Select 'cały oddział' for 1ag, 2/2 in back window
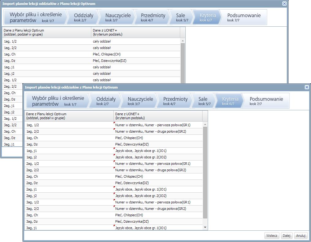Screen dimensions: 311x242 136,48
